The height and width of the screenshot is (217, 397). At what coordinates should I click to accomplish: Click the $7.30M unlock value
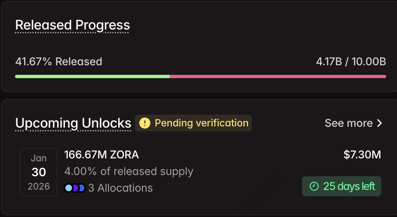click(x=362, y=155)
